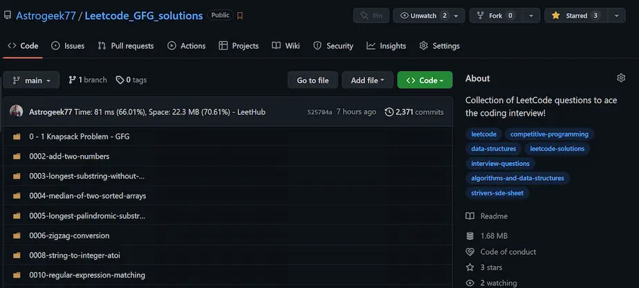
Task: Switch to the Actions tab
Action: (186, 46)
